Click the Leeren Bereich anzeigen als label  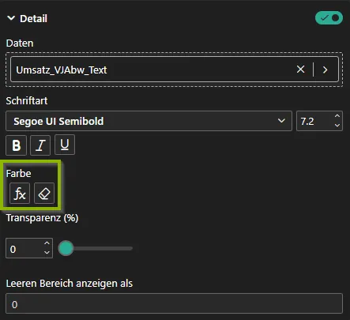point(70,284)
